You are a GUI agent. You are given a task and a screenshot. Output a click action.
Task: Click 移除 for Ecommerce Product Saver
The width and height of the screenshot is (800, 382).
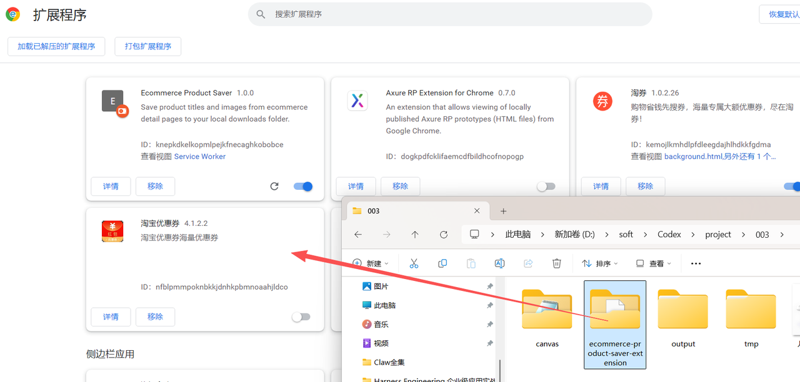(x=155, y=186)
